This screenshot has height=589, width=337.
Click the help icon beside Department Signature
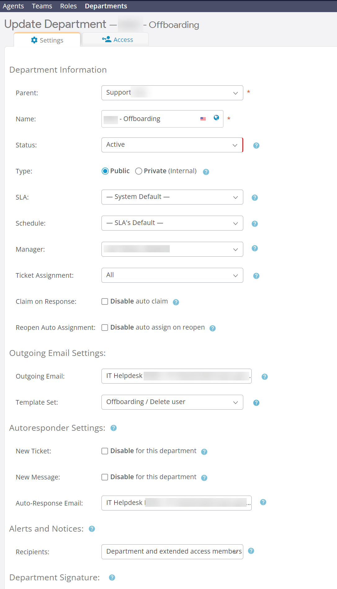pos(112,578)
